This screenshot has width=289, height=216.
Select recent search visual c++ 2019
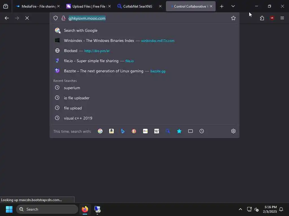[x=144, y=118]
